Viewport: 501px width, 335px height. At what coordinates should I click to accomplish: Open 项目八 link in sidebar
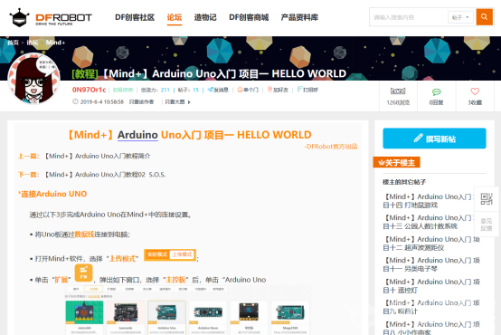(x=431, y=328)
